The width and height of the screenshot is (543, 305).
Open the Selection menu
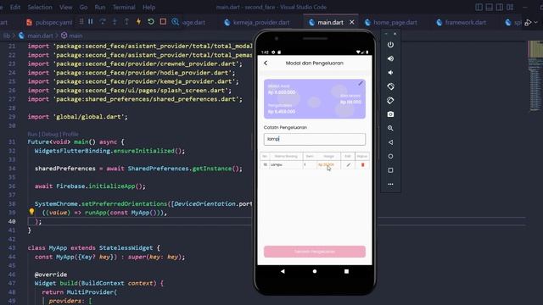[40, 7]
